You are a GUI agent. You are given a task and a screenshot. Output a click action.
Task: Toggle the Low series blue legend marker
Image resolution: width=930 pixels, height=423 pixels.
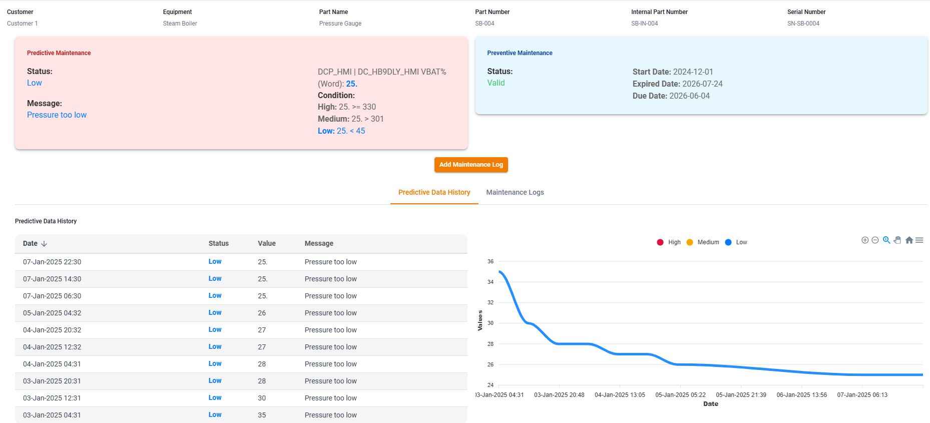[728, 242]
